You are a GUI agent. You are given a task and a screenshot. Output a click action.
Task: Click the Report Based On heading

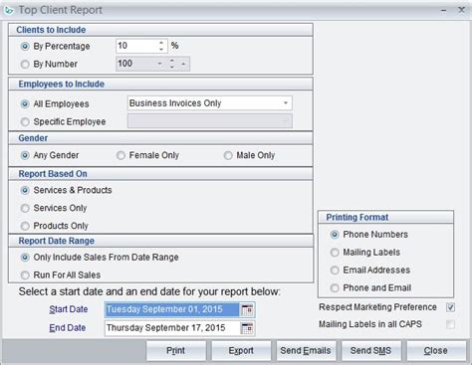(x=53, y=174)
